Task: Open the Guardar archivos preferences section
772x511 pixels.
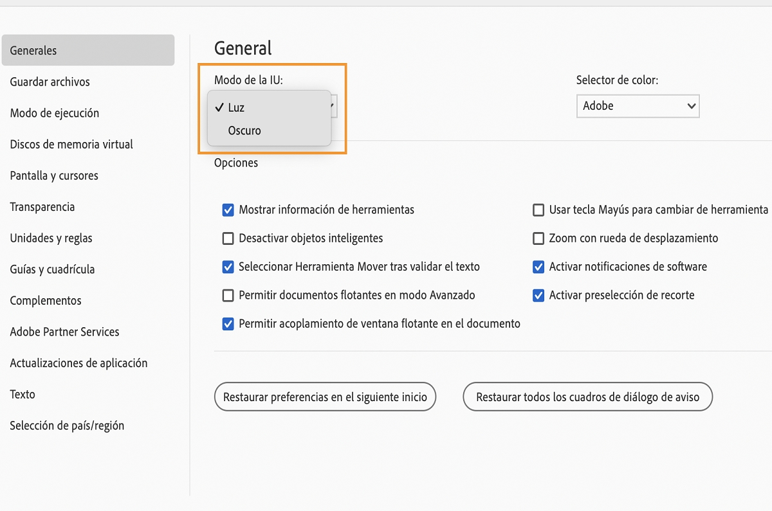Action: point(50,82)
